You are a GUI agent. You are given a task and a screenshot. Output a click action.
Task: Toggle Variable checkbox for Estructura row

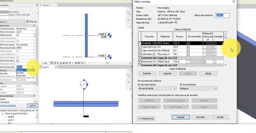tap(215, 62)
